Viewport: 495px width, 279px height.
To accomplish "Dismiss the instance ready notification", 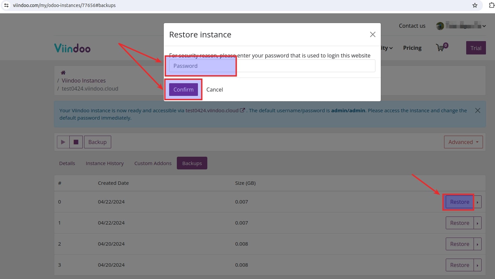I will click(478, 111).
